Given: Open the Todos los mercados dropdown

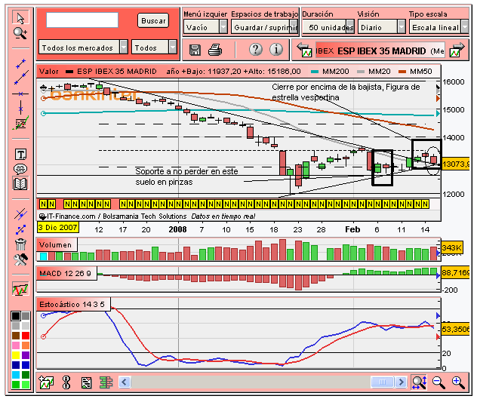Looking at the screenshot, I should pyautogui.click(x=83, y=48).
